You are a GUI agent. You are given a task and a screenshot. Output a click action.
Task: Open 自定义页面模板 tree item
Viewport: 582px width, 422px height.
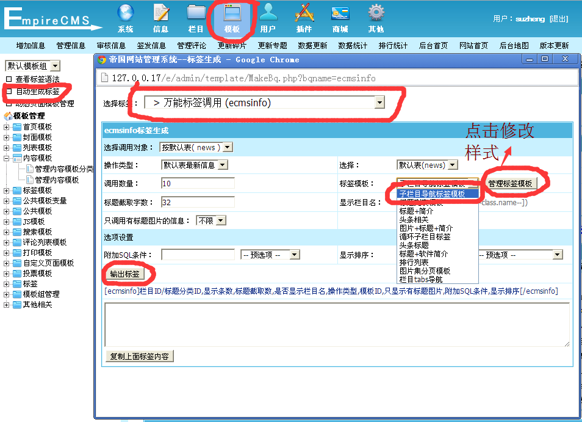tap(49, 263)
